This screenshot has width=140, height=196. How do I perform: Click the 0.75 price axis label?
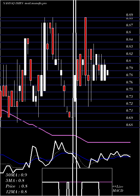(x=129, y=89)
